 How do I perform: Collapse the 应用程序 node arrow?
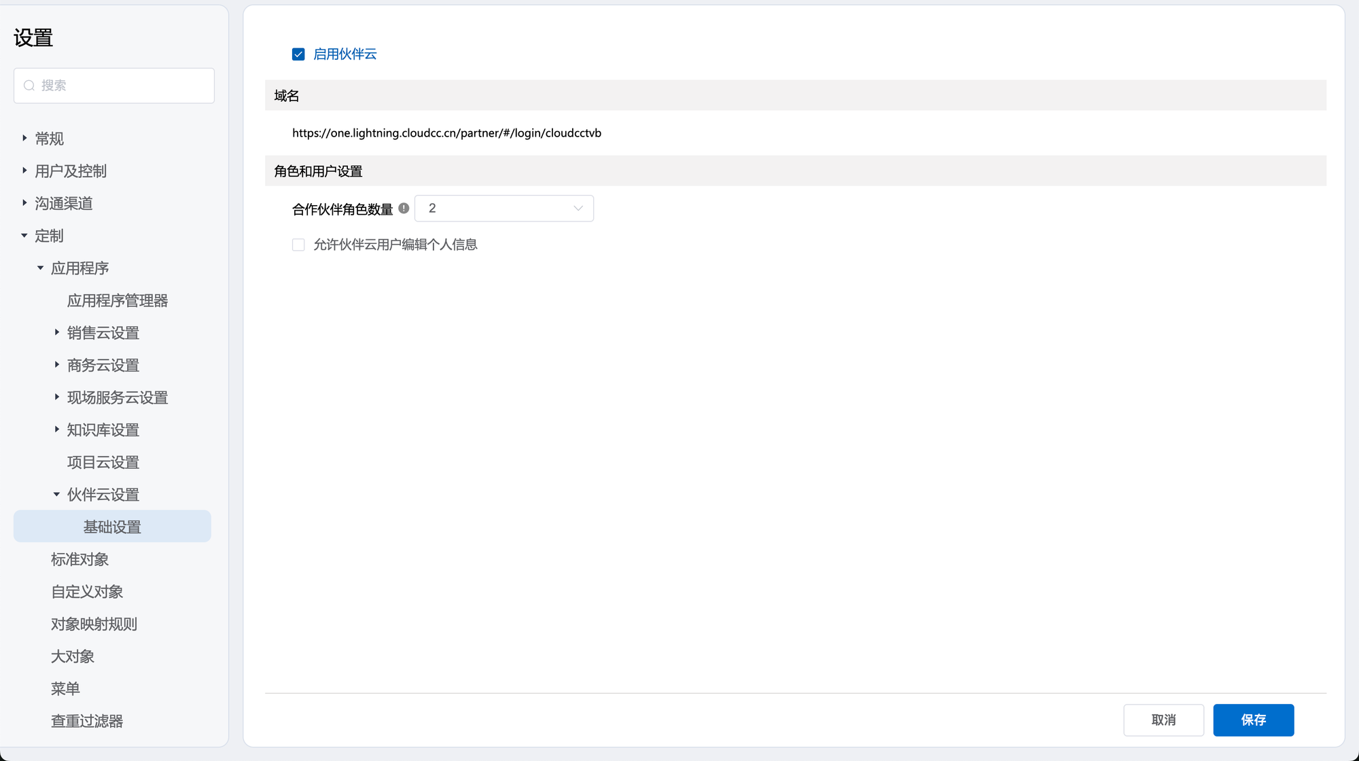41,268
